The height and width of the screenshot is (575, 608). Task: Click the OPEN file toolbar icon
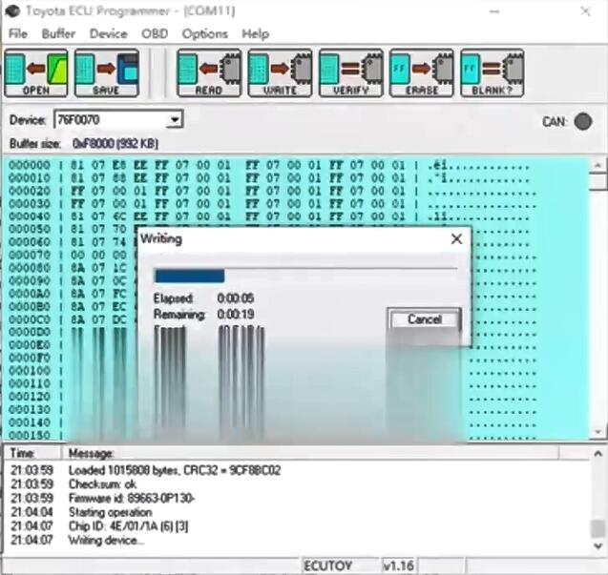point(36,72)
